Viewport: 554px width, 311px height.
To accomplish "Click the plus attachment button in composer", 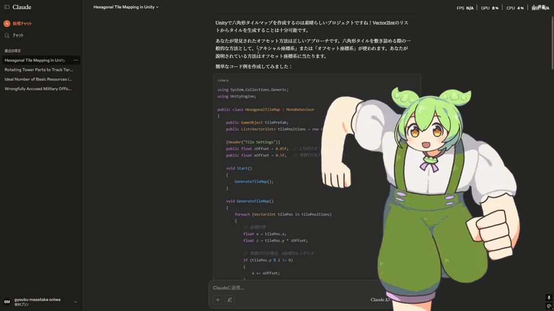I will pos(218,299).
